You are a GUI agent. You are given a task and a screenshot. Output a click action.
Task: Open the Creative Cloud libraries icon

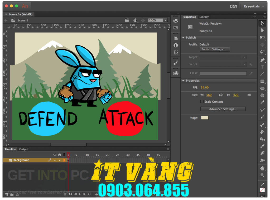(176, 73)
